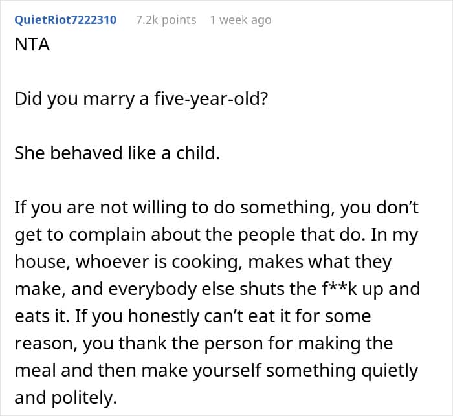Click the sentence "She behaved like a child."
This screenshot has width=453, height=416.
[117, 153]
